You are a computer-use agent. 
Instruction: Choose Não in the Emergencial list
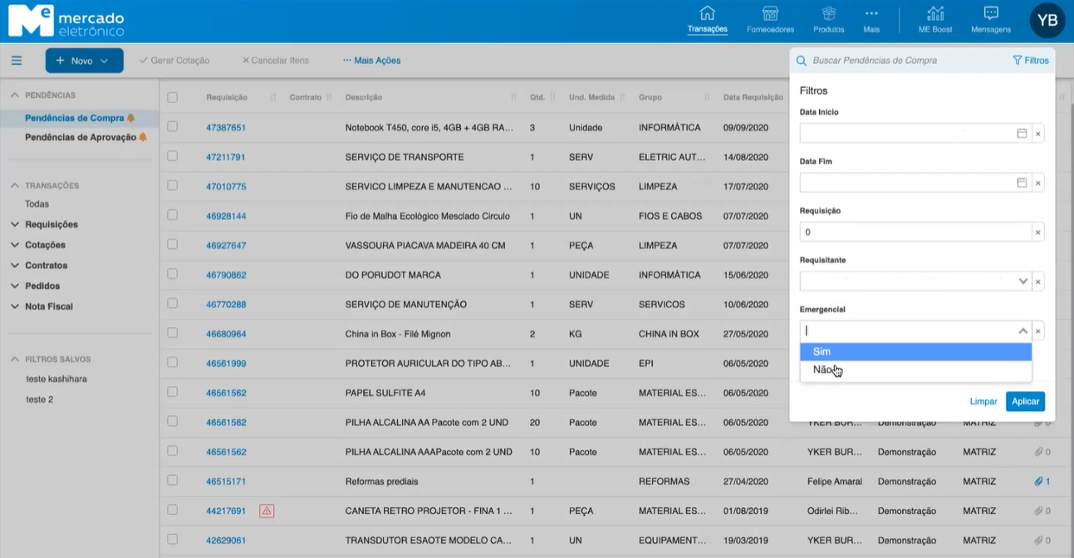click(915, 370)
